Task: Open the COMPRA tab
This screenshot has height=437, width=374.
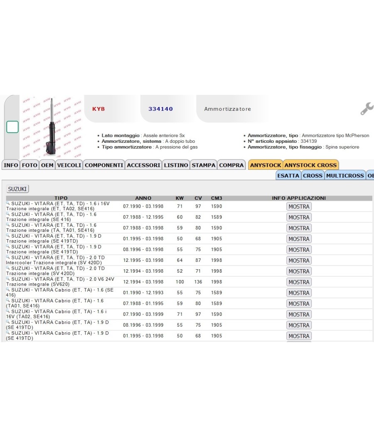Action: coord(231,165)
